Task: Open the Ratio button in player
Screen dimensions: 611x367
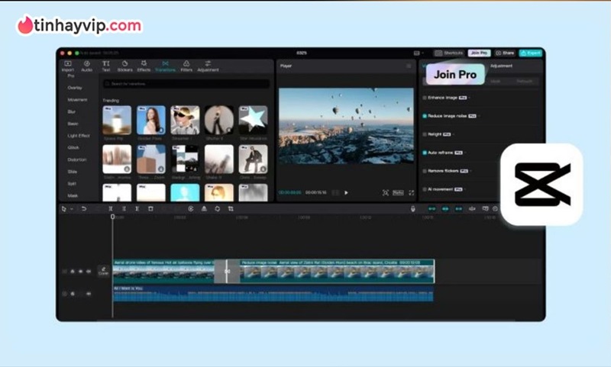Action: click(x=398, y=192)
